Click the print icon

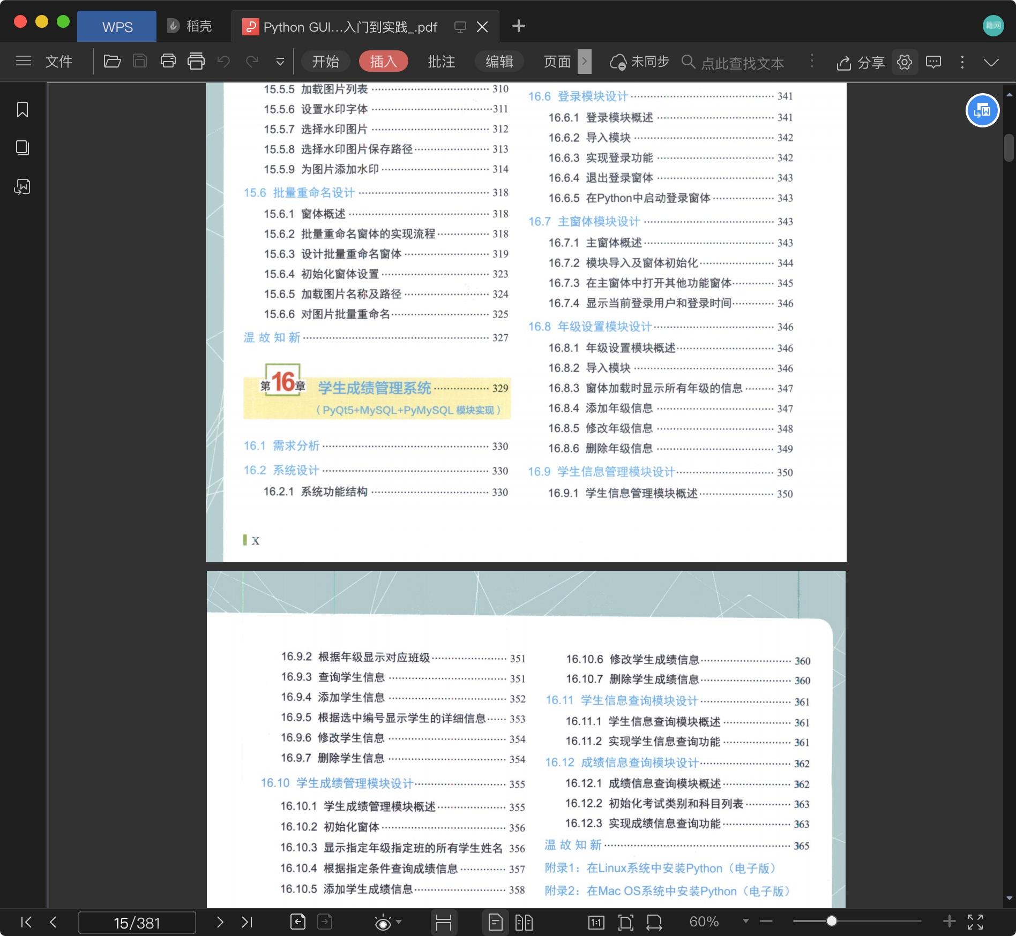(168, 61)
